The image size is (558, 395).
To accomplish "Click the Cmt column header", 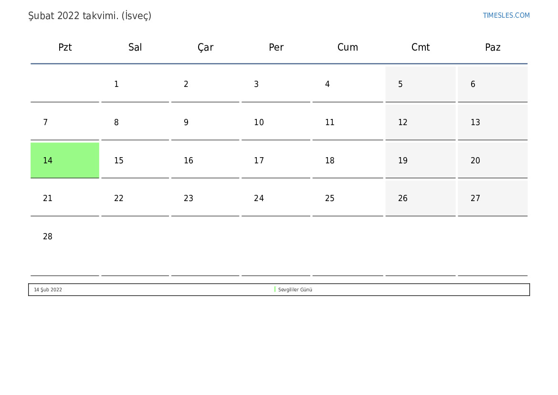I will pyautogui.click(x=421, y=47).
